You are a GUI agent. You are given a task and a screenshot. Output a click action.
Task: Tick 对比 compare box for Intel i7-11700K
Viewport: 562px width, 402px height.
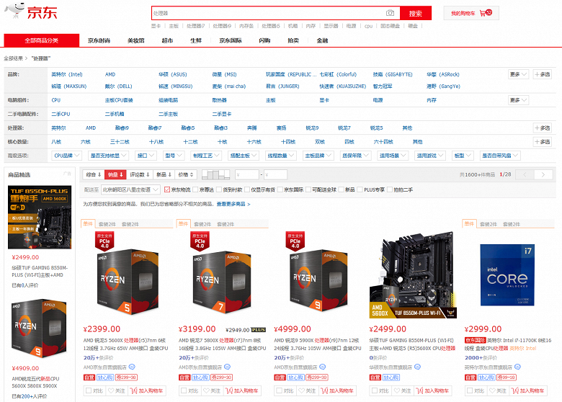470,390
